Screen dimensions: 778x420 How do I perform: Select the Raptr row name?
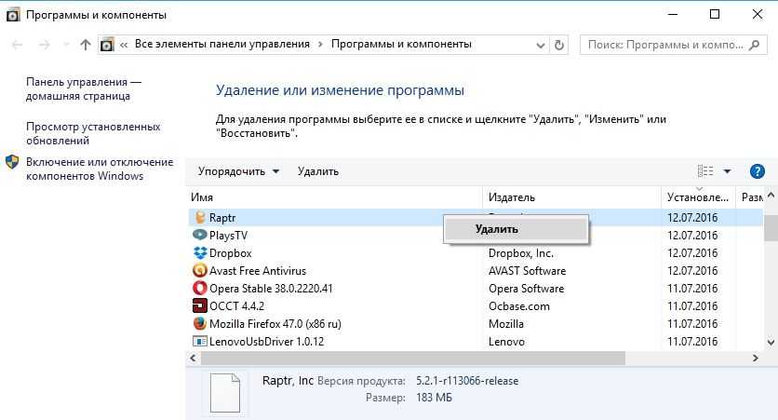pyautogui.click(x=222, y=217)
